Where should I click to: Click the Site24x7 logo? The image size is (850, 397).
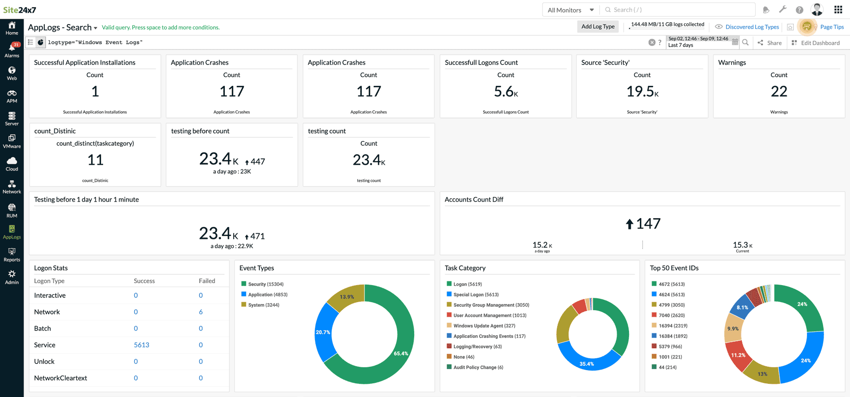coord(19,10)
